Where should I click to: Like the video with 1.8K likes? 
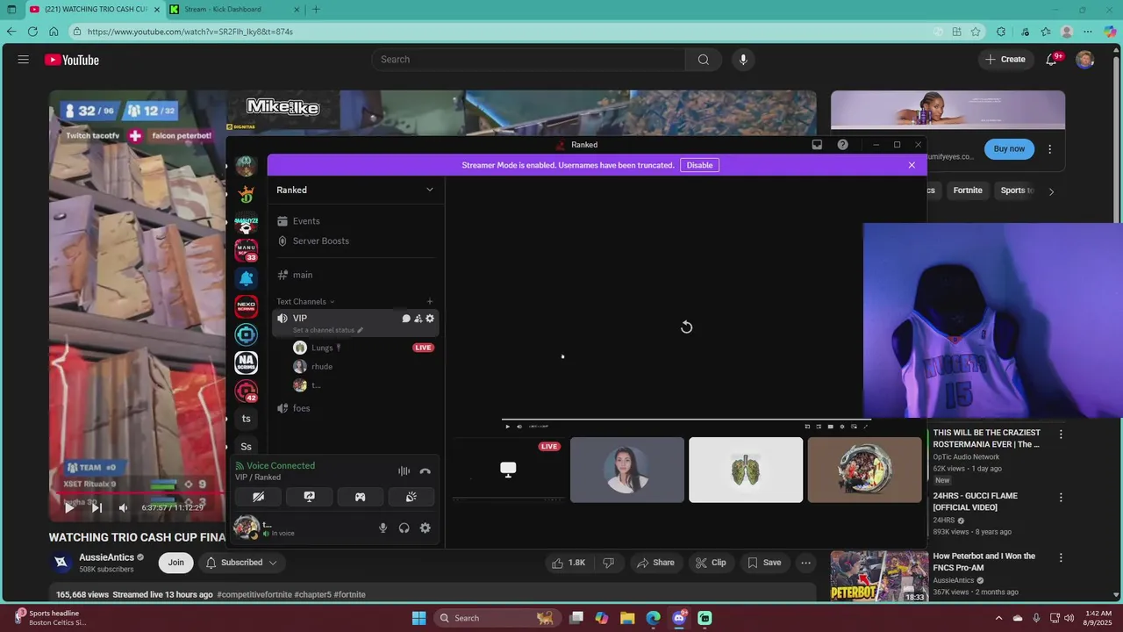569,563
